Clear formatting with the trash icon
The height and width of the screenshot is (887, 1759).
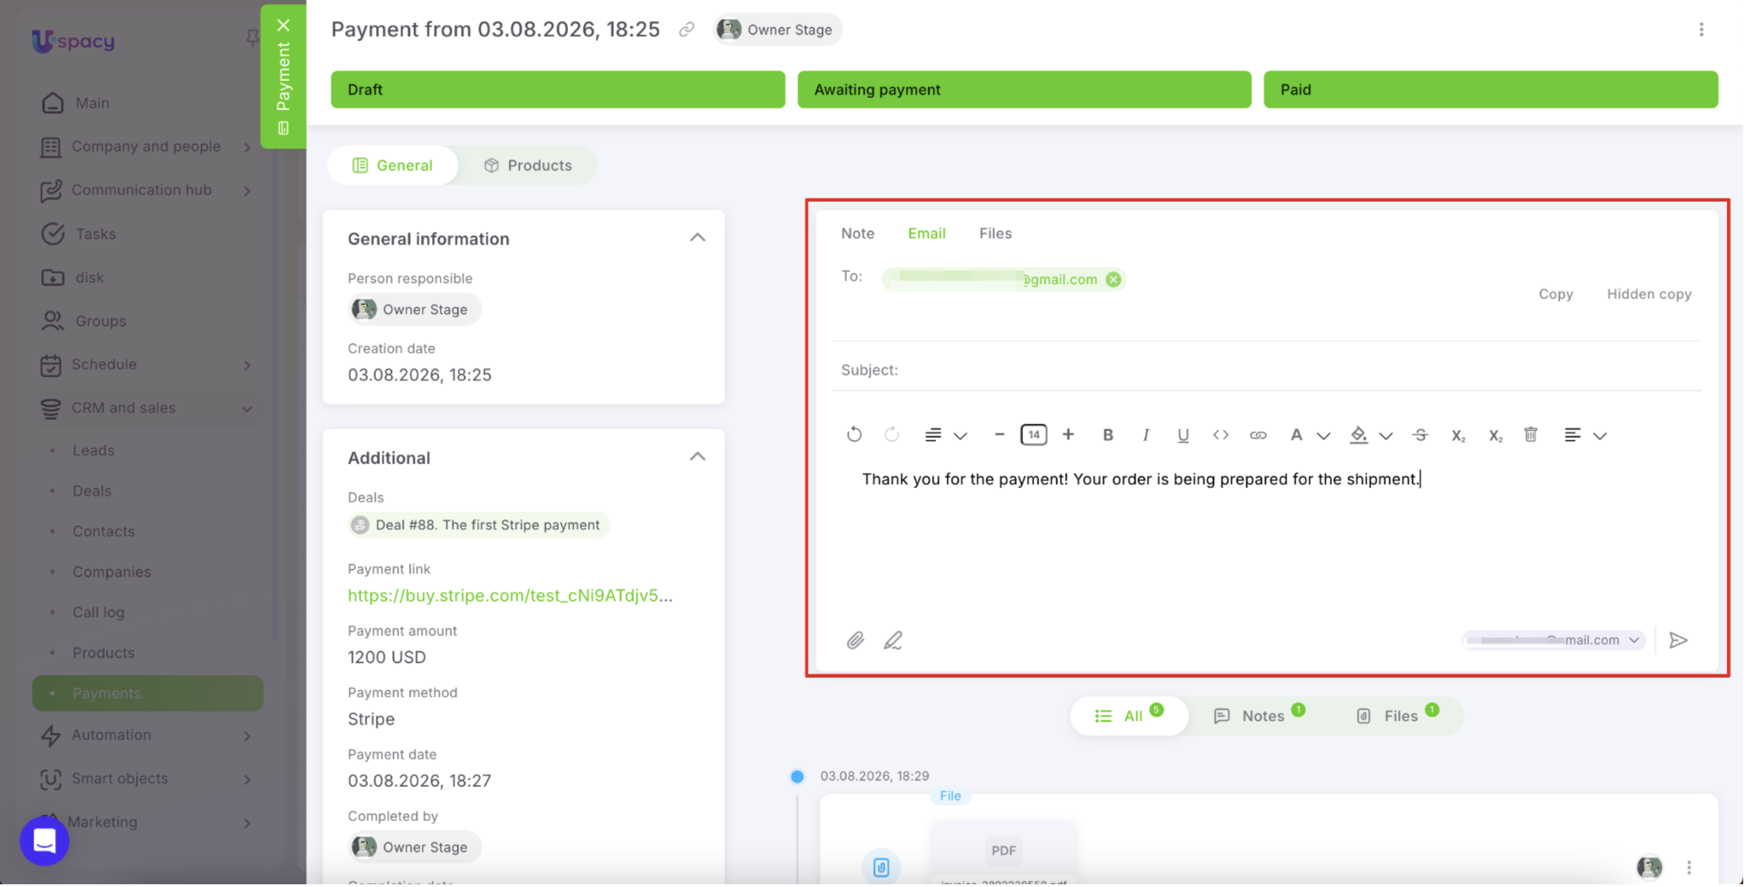[1530, 435]
